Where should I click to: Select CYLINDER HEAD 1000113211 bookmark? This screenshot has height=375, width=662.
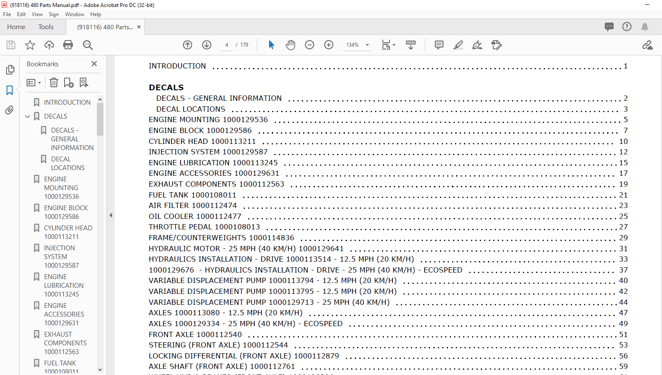pos(68,232)
